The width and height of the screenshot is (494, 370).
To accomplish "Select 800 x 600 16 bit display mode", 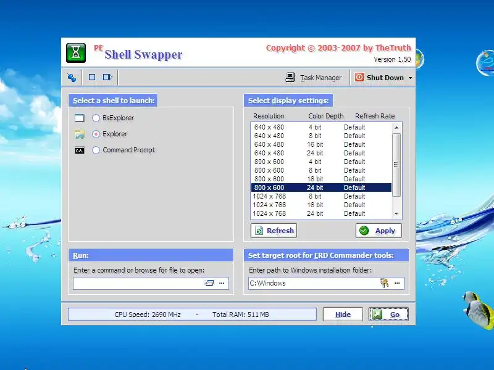I will (321, 179).
